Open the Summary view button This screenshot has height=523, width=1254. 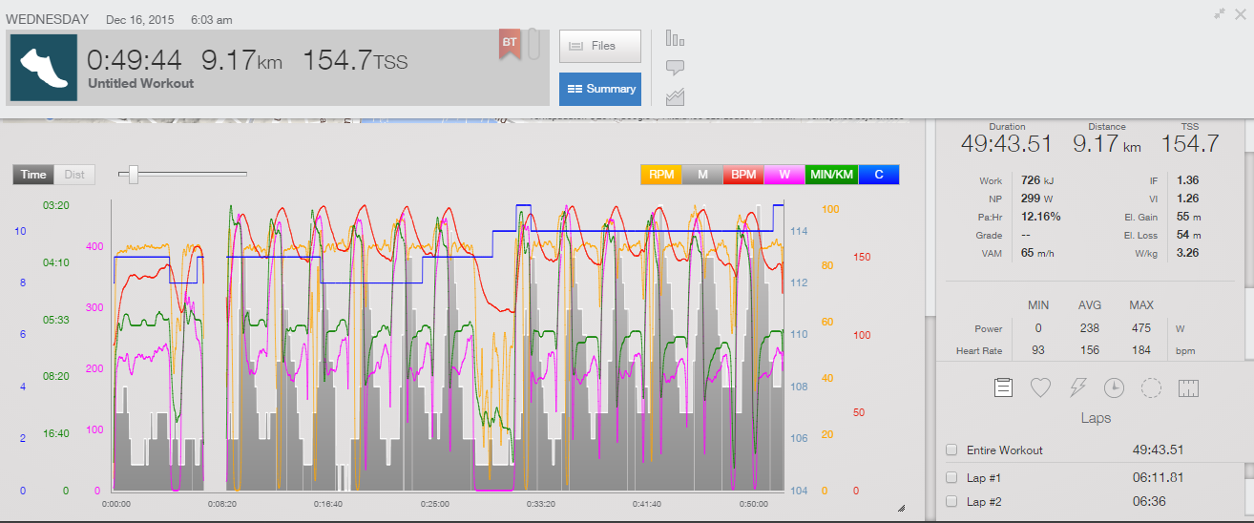[600, 89]
